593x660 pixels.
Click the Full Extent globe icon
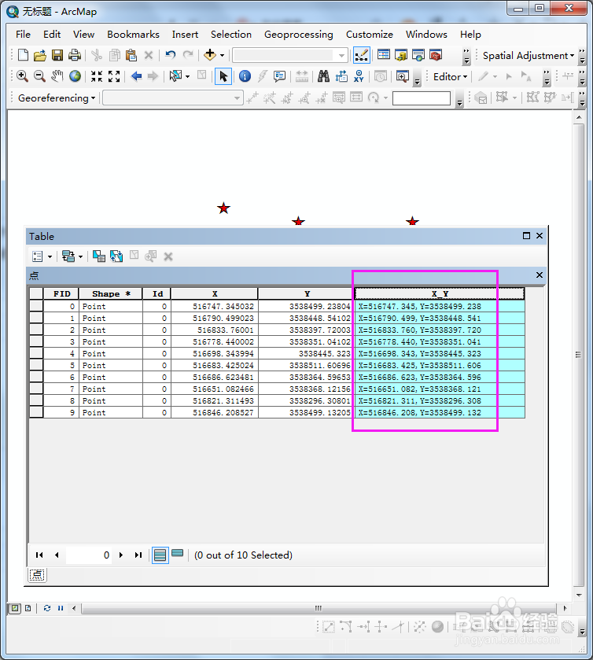(x=75, y=76)
